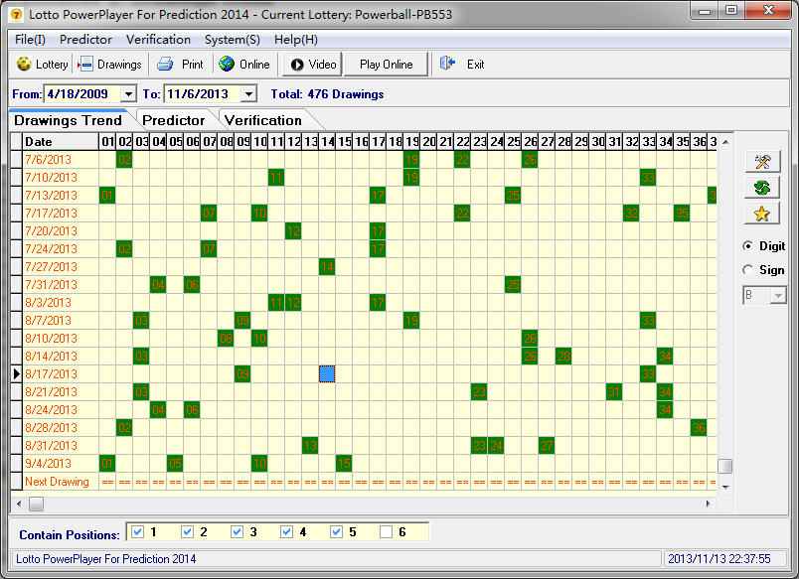Click the horizontal scrollbar left arrow
The height and width of the screenshot is (579, 799).
tap(19, 505)
